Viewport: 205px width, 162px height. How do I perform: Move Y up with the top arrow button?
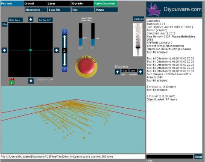(31, 19)
